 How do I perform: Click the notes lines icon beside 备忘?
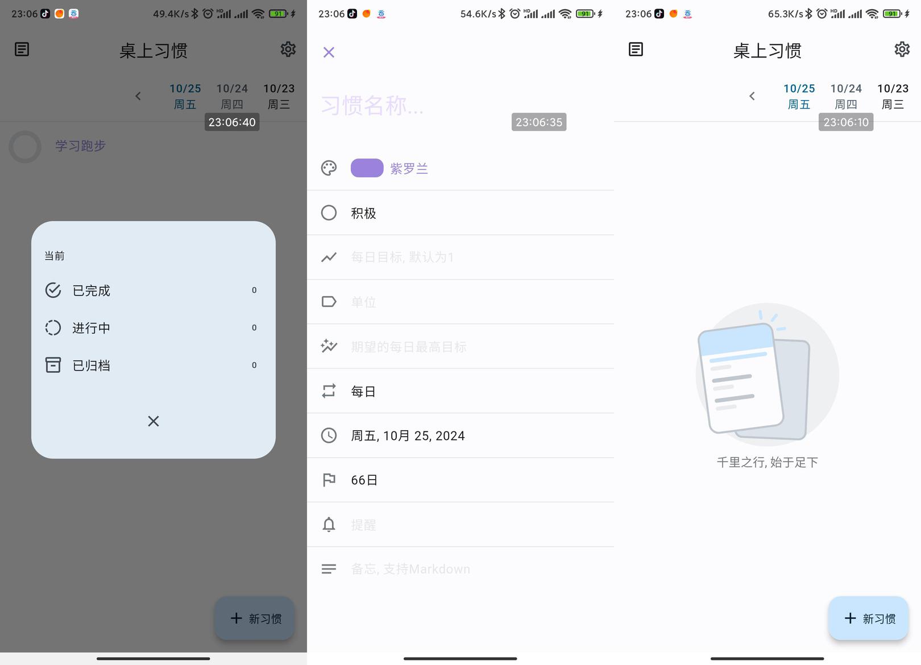coord(329,569)
